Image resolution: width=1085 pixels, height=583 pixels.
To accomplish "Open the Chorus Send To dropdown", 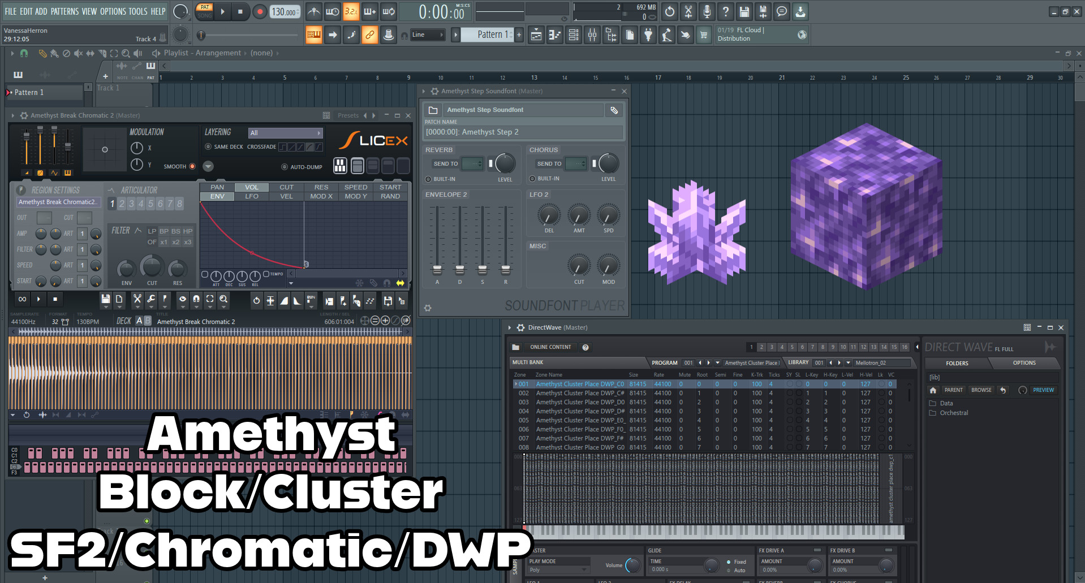I will pos(576,164).
